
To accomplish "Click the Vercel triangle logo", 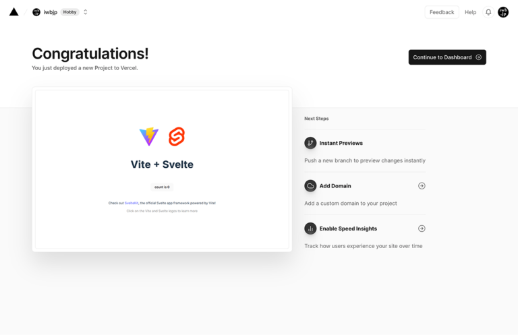I will [14, 12].
